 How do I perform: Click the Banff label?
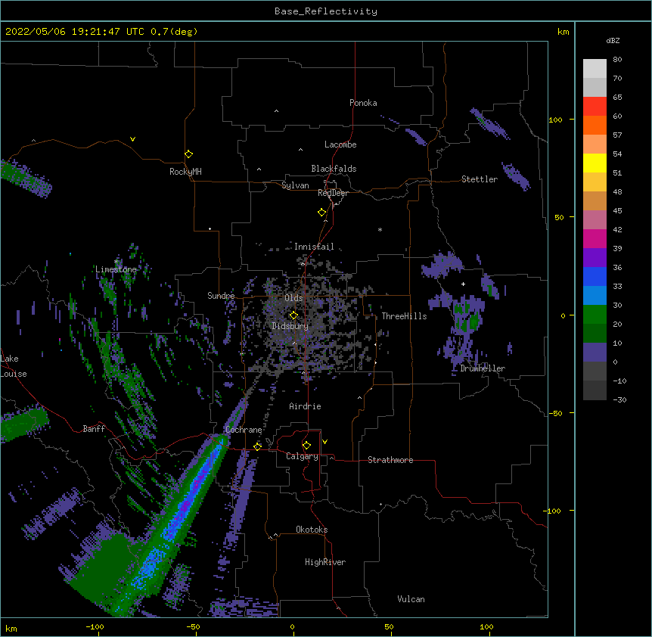point(94,429)
